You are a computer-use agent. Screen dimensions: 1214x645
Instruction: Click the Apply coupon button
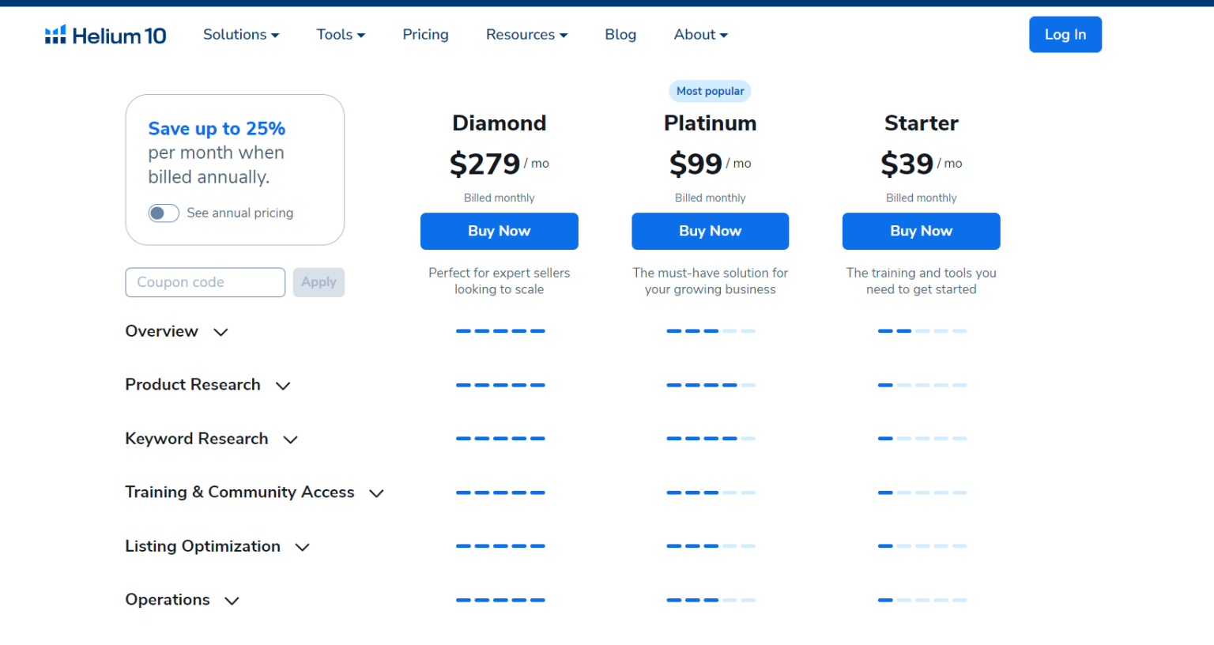tap(319, 282)
